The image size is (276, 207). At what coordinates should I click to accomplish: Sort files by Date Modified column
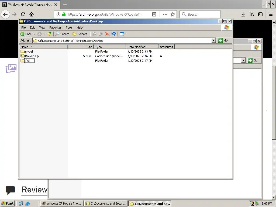coord(142,47)
